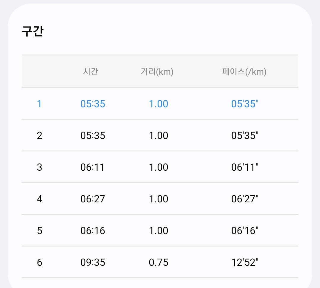320x288 pixels.
Task: Tap the black 05:35 time in lap 2
Action: [93, 136]
